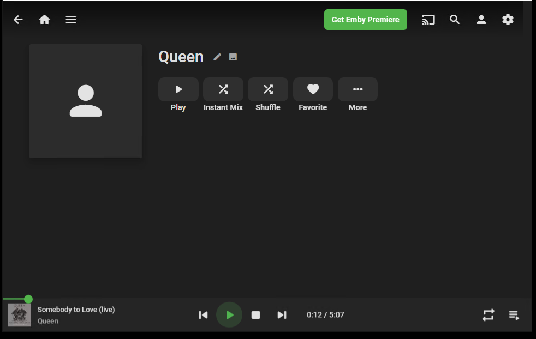Skip to the next track
This screenshot has height=339, width=536.
tap(282, 315)
